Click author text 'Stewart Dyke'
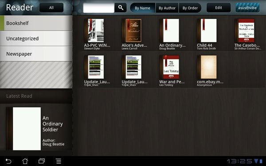Screen dimensions: 266x166 [92, 49]
